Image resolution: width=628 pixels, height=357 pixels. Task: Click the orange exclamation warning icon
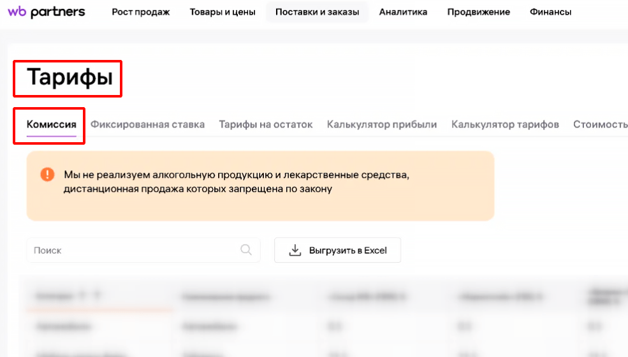coord(47,174)
